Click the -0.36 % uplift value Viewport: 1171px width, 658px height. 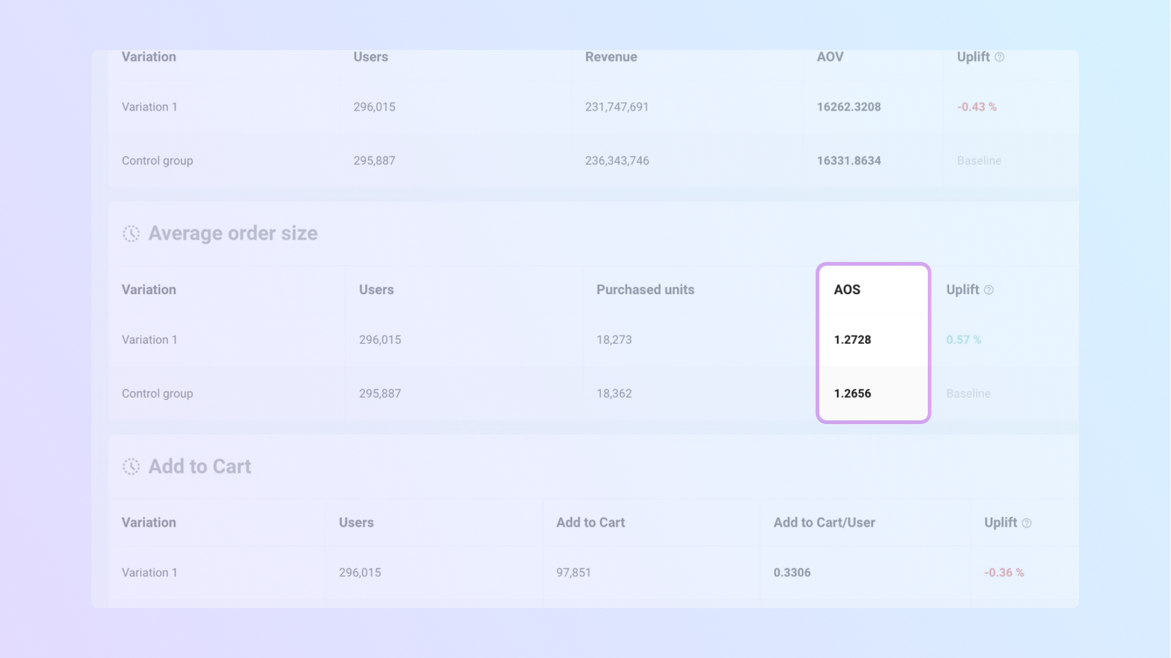1004,573
